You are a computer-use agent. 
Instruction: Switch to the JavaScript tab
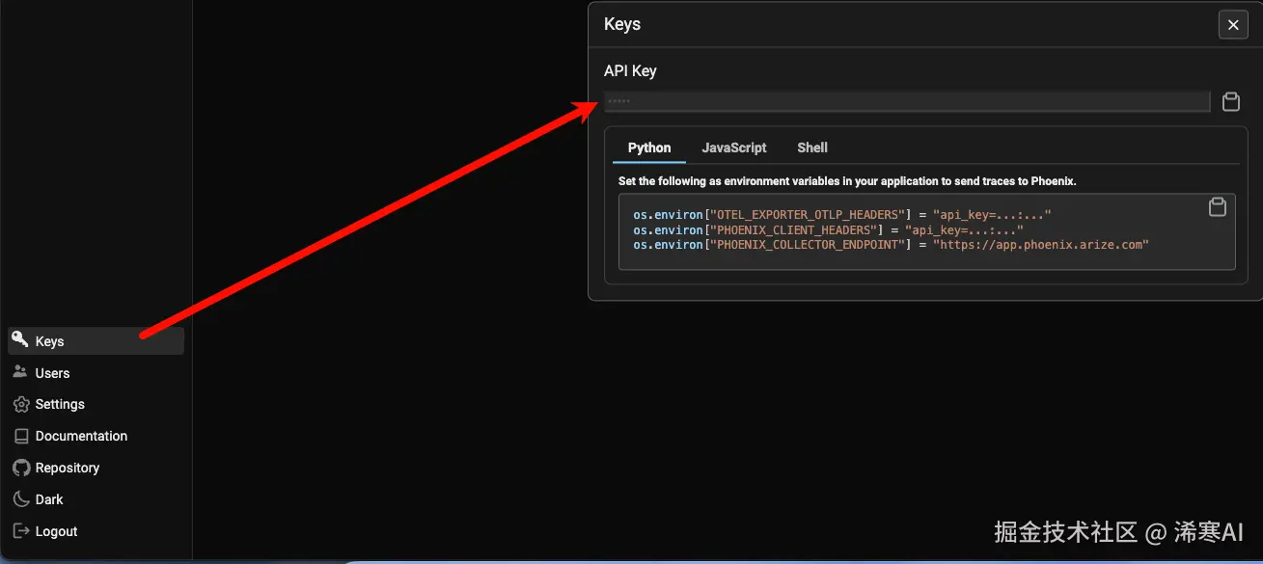734,148
